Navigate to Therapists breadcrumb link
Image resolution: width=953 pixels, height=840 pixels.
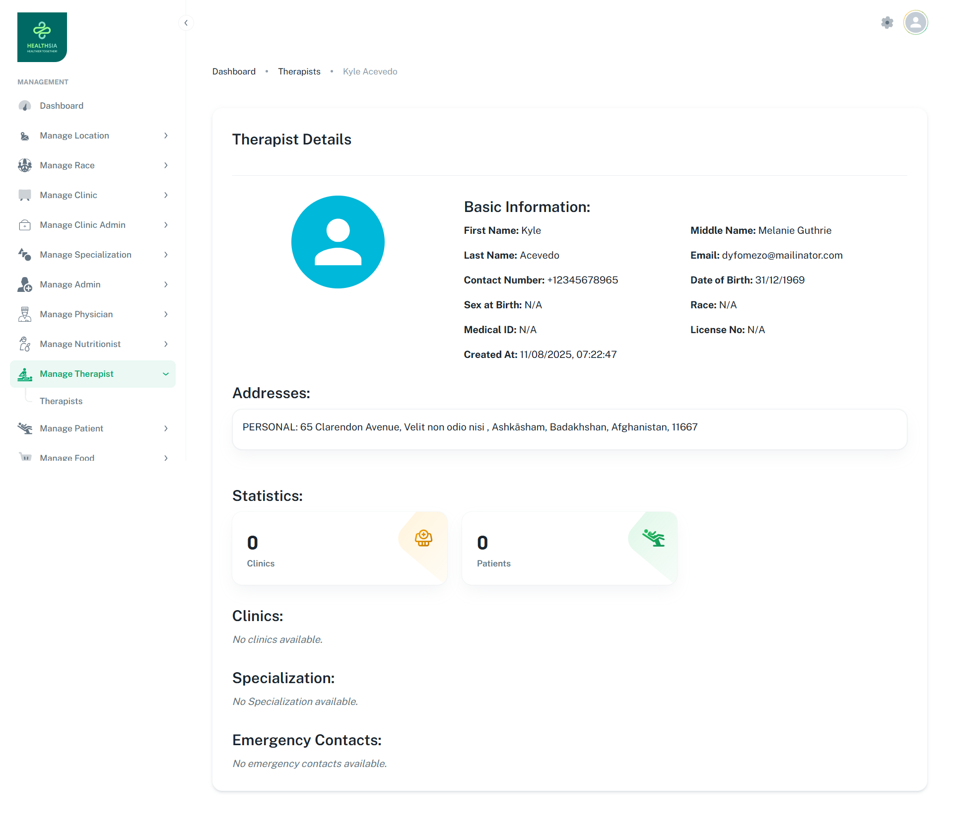coord(299,71)
